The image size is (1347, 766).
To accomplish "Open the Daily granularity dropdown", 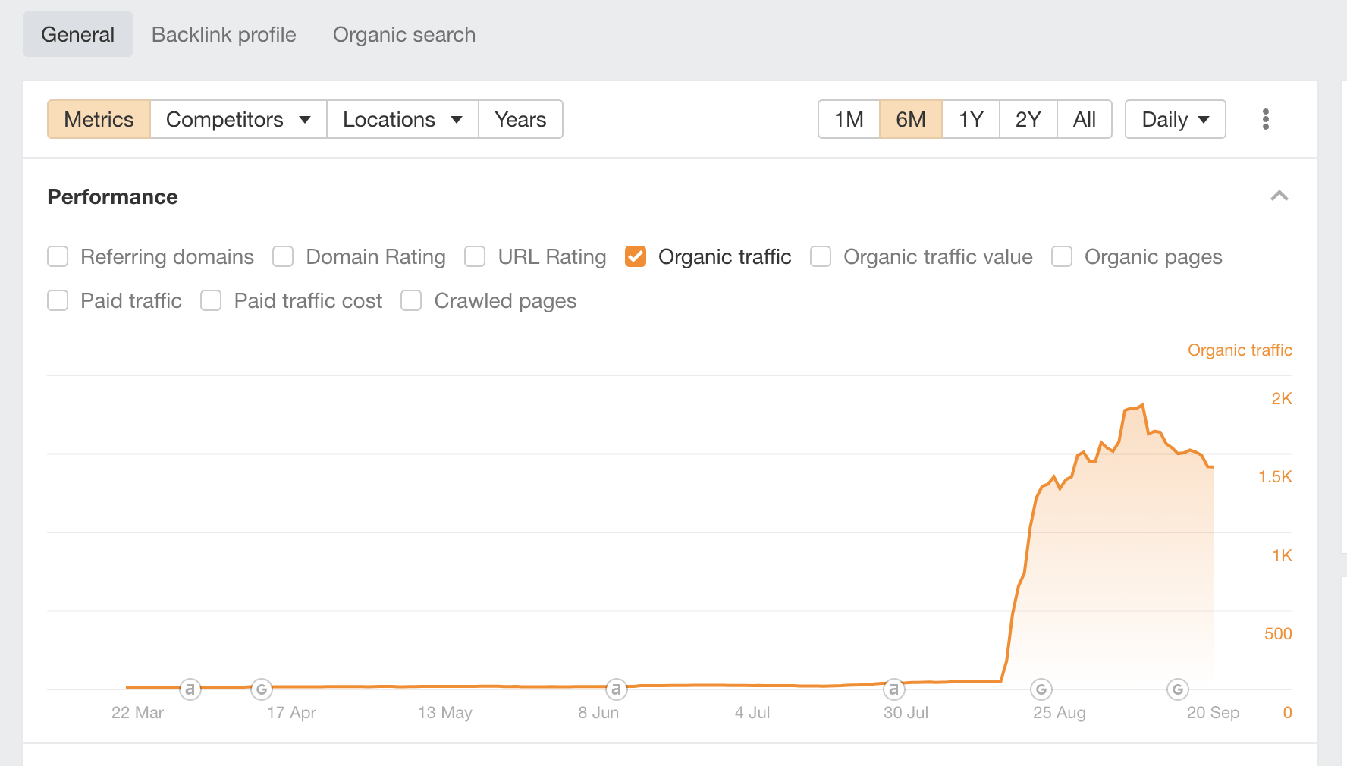I will coord(1174,119).
